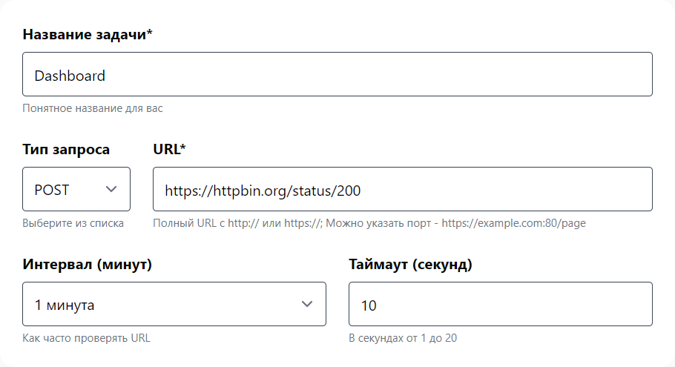Click the required asterisk after Название задачи
Viewport: 675px width, 367px height.
150,33
